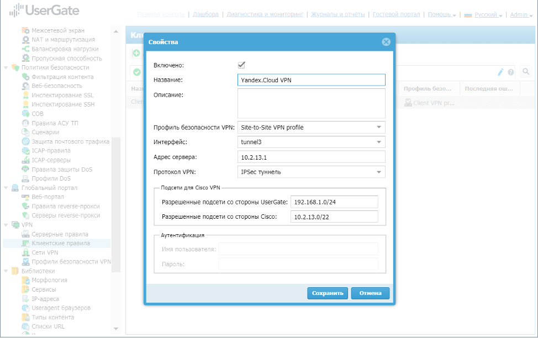
Task: Click the Адрес сервера input field
Action: click(x=311, y=157)
